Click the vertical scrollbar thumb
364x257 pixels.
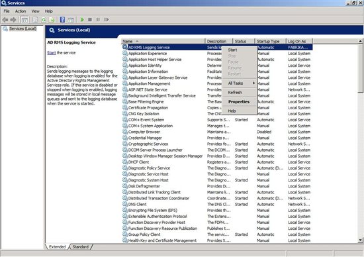[x=360, y=68]
